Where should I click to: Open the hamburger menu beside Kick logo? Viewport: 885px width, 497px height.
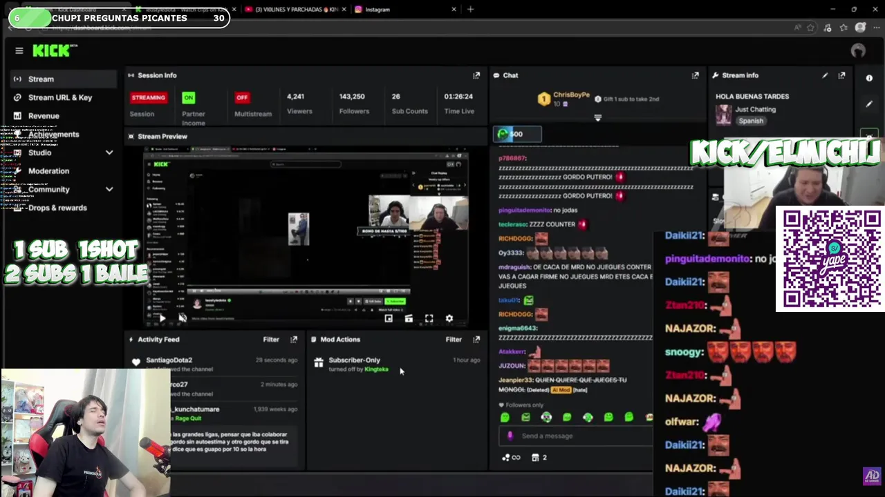pyautogui.click(x=19, y=50)
